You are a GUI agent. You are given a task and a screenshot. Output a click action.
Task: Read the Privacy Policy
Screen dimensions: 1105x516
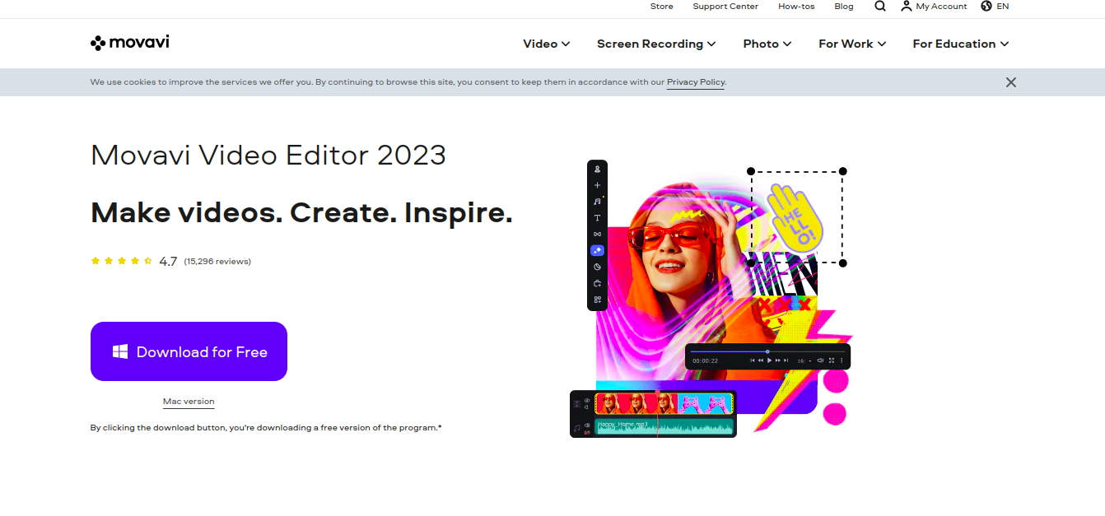coord(696,82)
